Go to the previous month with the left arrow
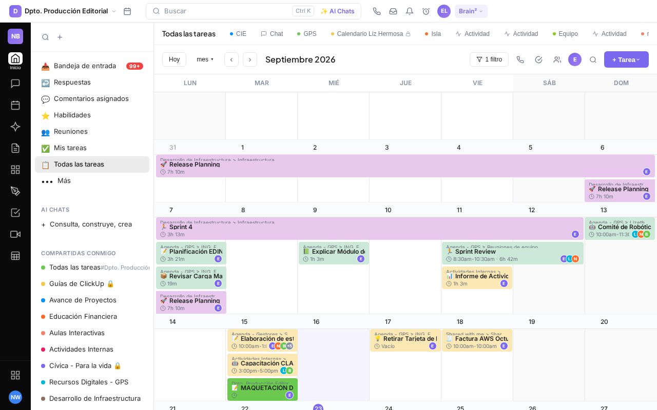Viewport: 657px width, 410px height. pos(231,59)
